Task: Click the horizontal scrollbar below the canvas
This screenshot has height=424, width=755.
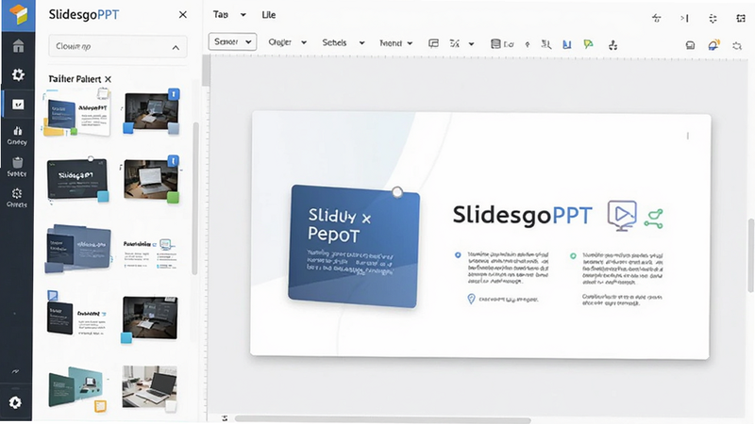Action: (383, 420)
